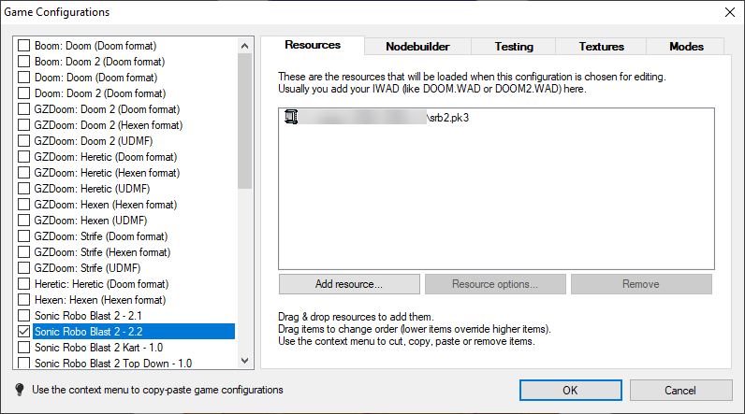The height and width of the screenshot is (414, 745).
Task: Enable Sonic Robo Blast 2 Top Down checkbox
Action: [x=23, y=363]
